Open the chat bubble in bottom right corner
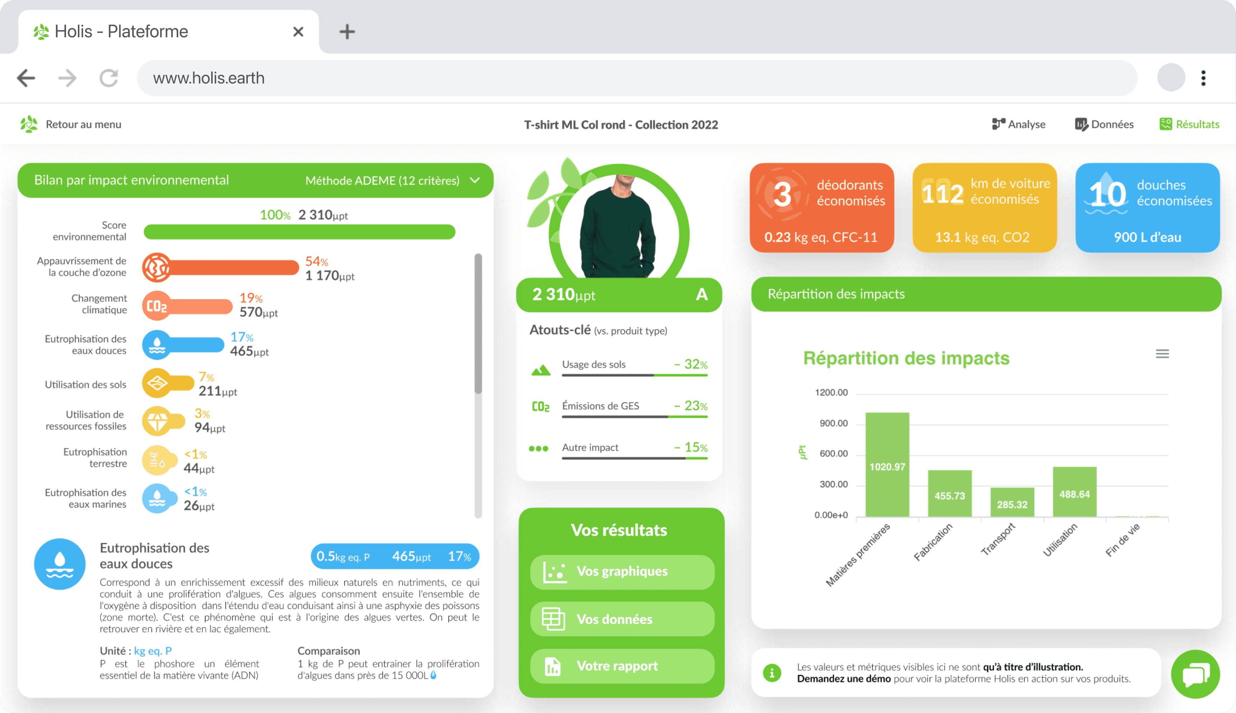 coord(1195,674)
